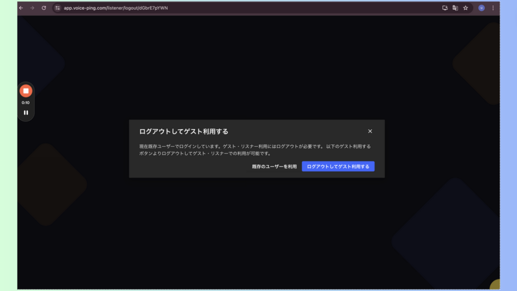Click ログアウトしてゲスト利用する blue button
This screenshot has width=517, height=291.
(338, 166)
